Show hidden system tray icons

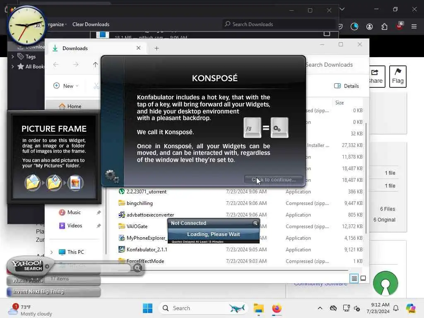(320, 308)
